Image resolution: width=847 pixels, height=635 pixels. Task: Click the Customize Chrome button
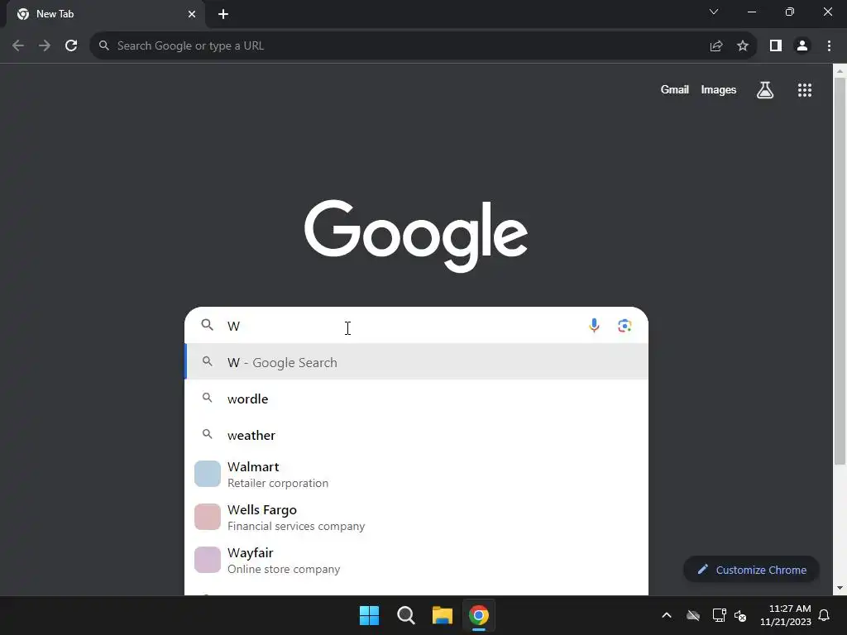pyautogui.click(x=751, y=570)
